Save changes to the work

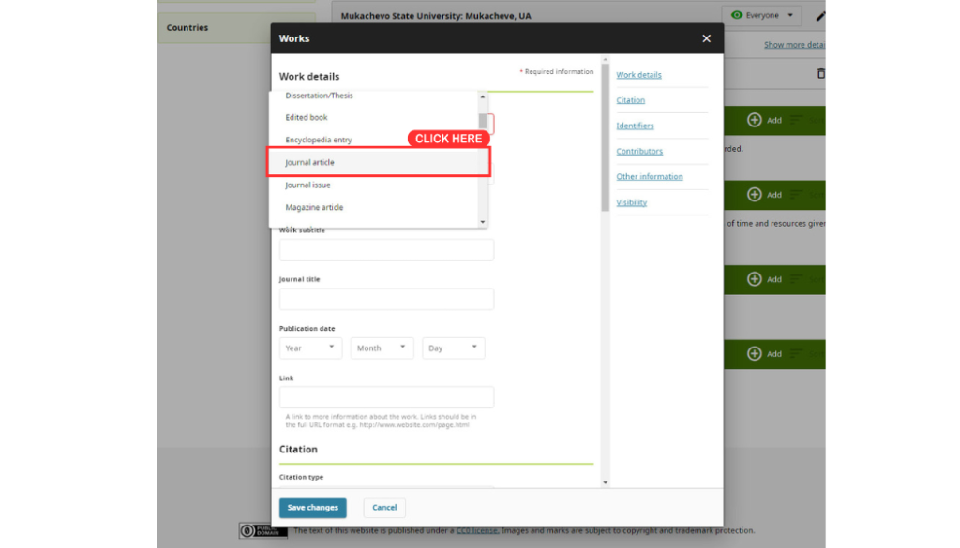coord(313,508)
